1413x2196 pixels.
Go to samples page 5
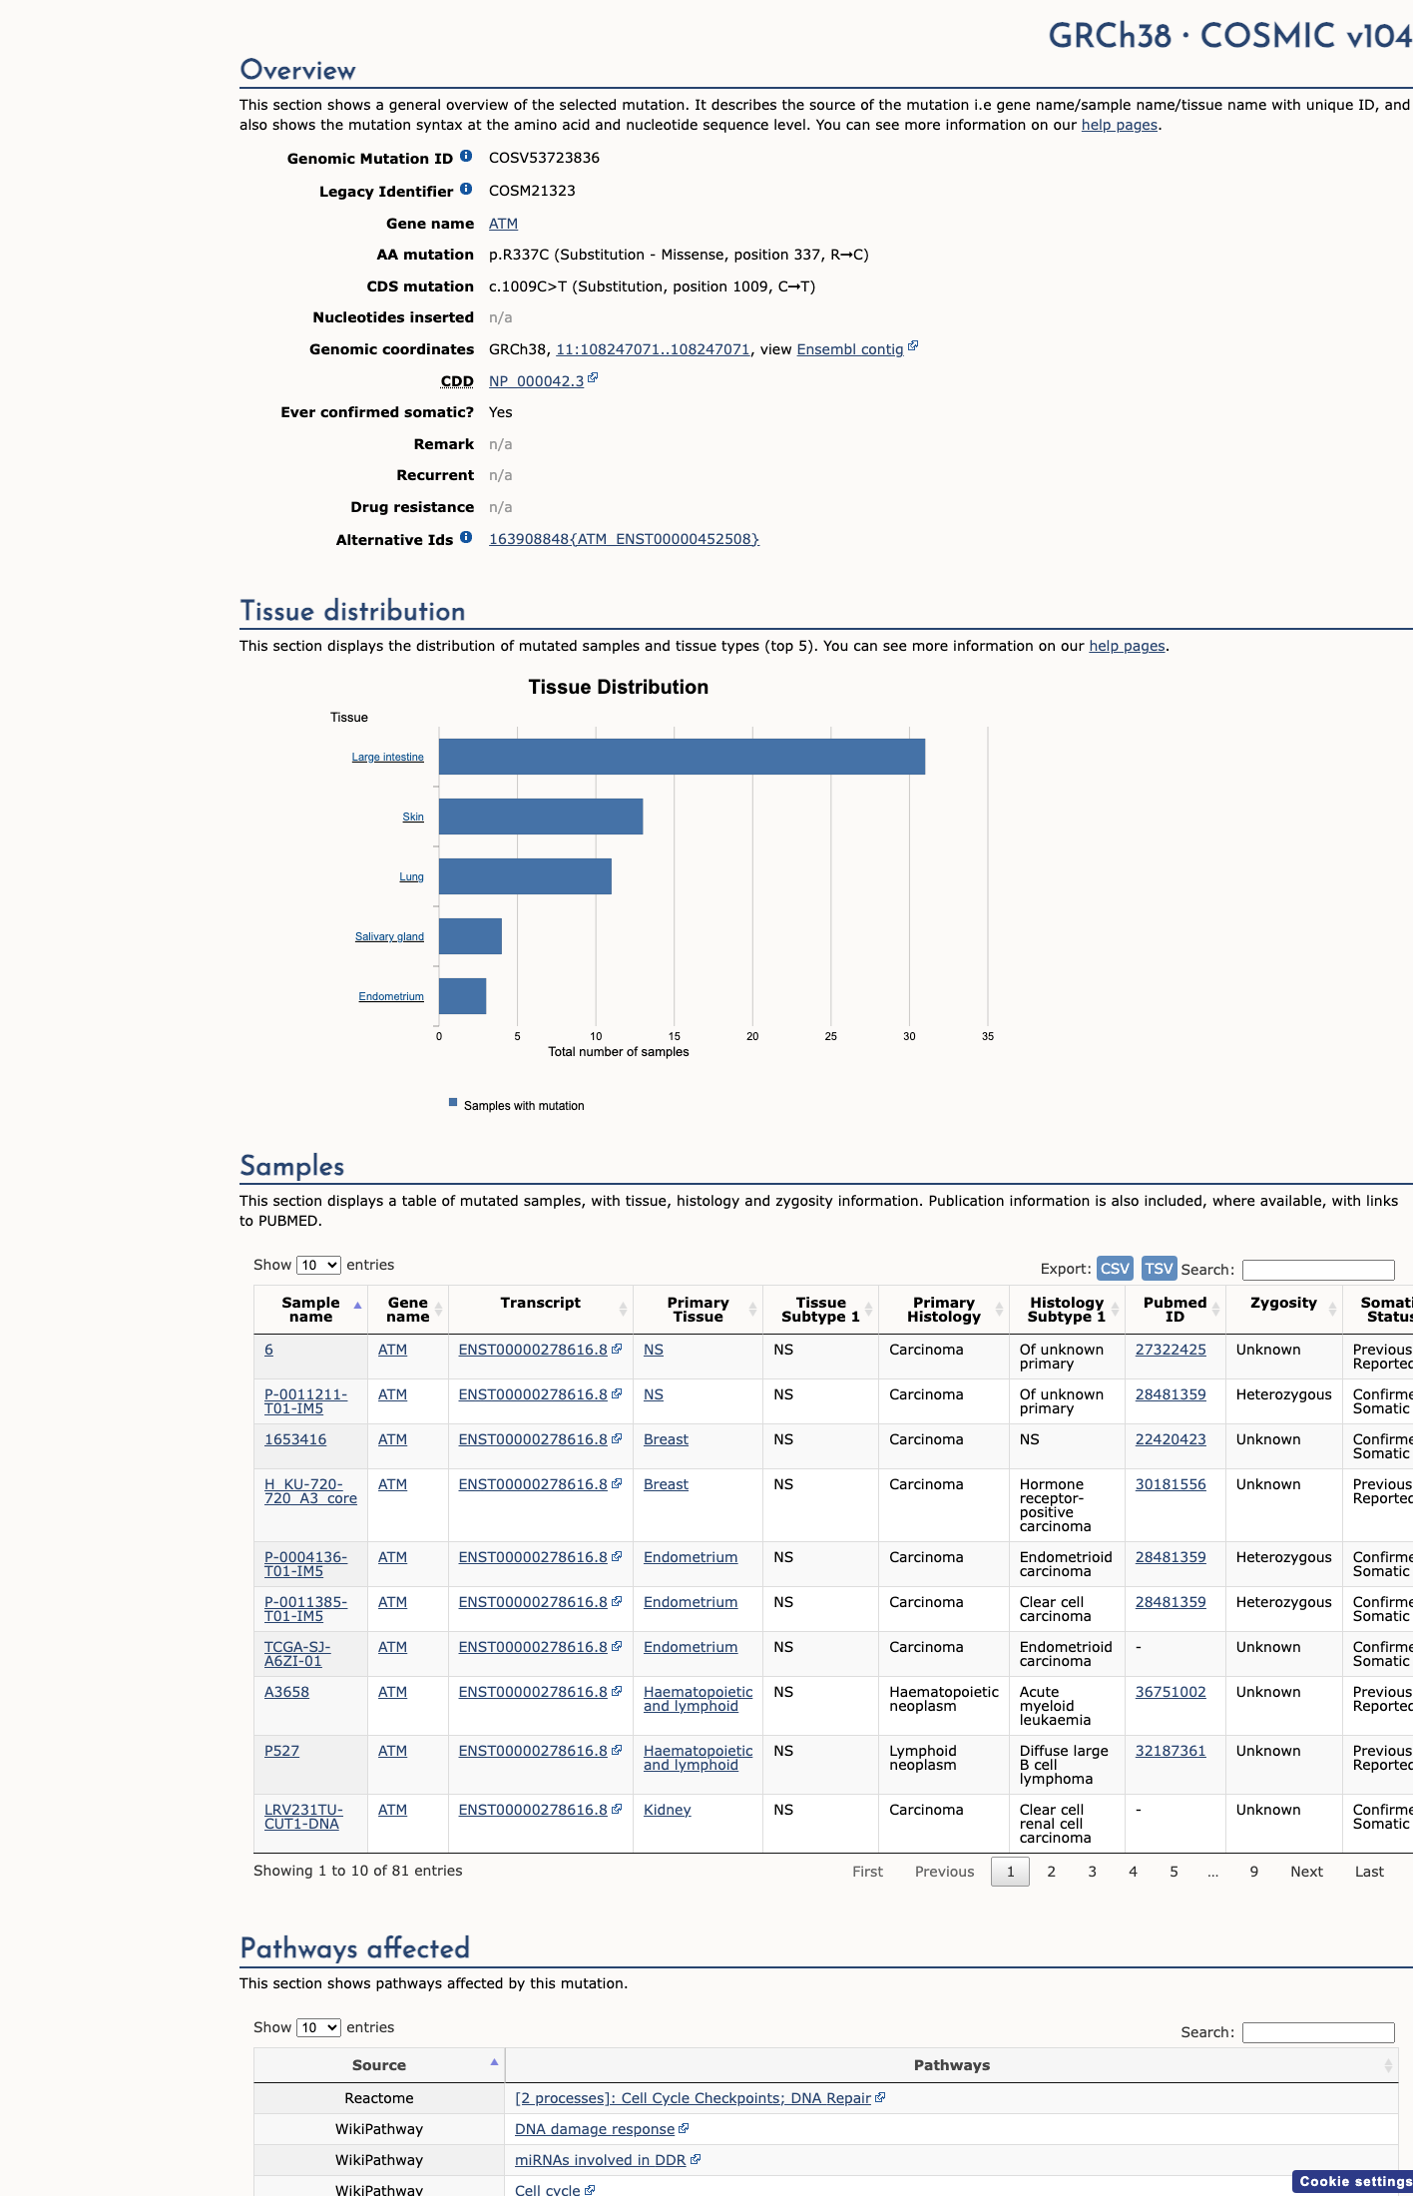[x=1174, y=1872]
